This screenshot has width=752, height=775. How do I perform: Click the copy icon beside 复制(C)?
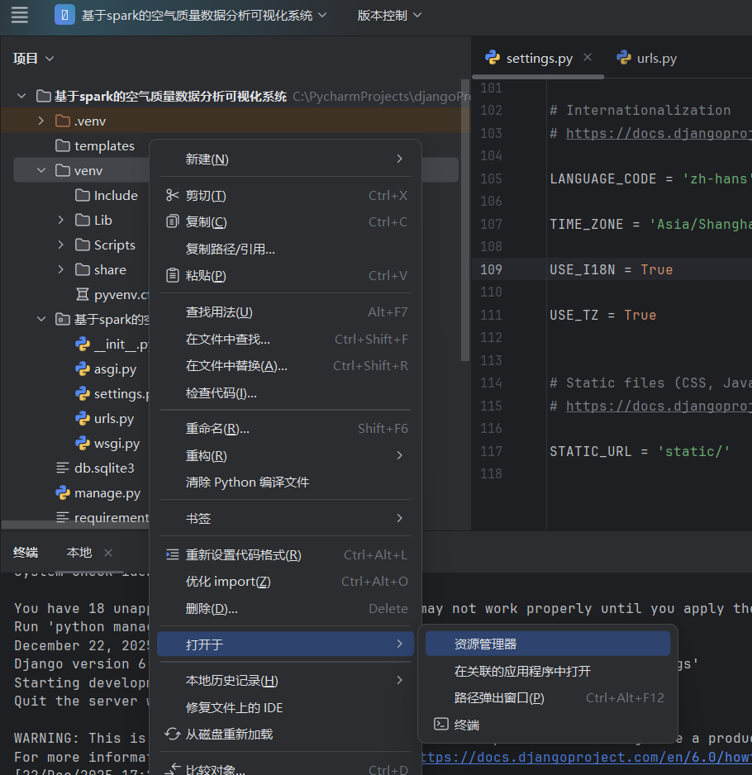click(172, 222)
